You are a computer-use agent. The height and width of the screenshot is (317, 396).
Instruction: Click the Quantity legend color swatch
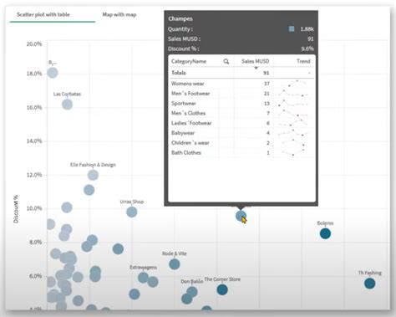[292, 28]
